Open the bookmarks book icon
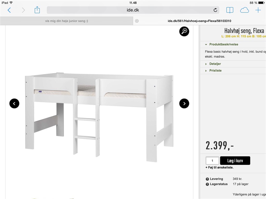Viewport: 266px width, 199px height. [x=230, y=10]
